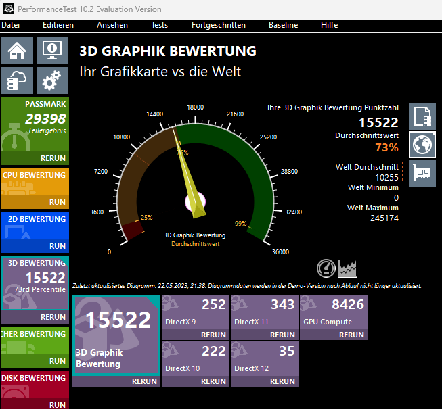Image resolution: width=442 pixels, height=409 pixels.
Task: Click the 99% percentile marker on gauge
Action: tap(241, 224)
